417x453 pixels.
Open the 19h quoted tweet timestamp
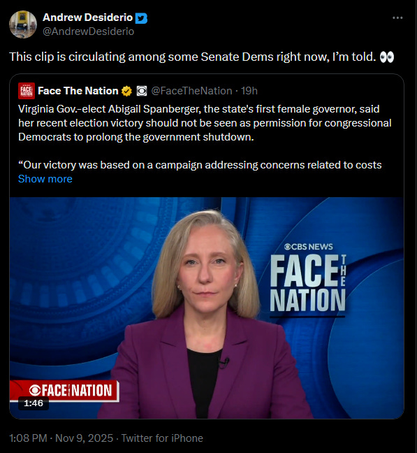pos(249,91)
